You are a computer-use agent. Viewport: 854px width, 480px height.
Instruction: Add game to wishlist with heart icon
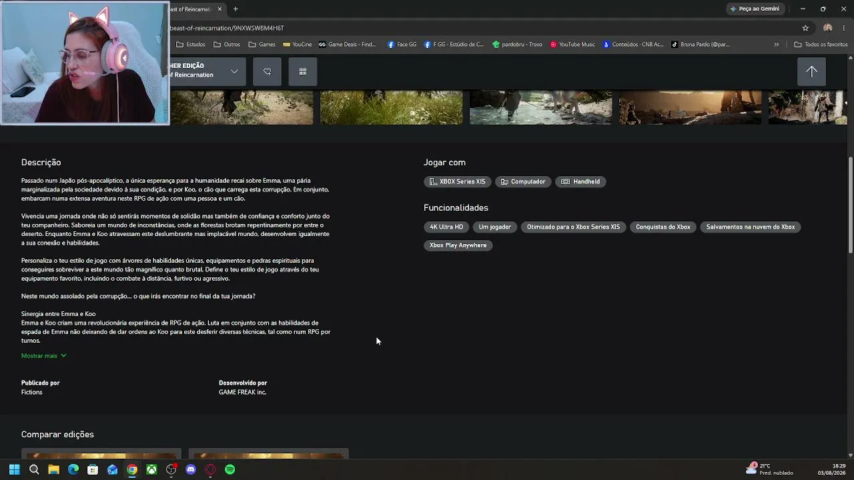[267, 71]
